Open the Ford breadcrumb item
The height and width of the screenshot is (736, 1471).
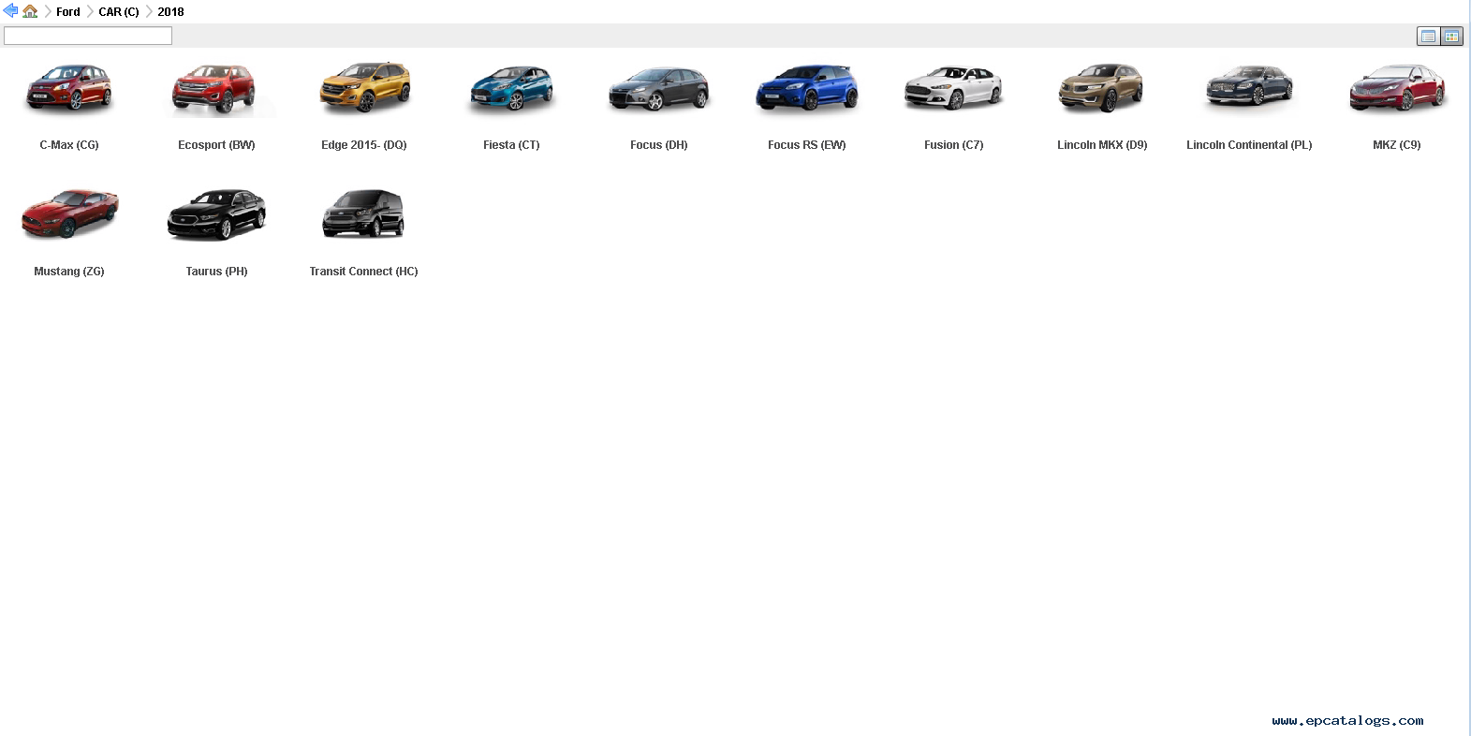(x=67, y=12)
